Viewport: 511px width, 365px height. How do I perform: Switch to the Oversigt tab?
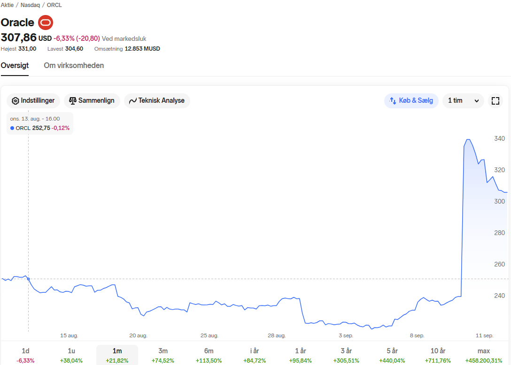15,65
